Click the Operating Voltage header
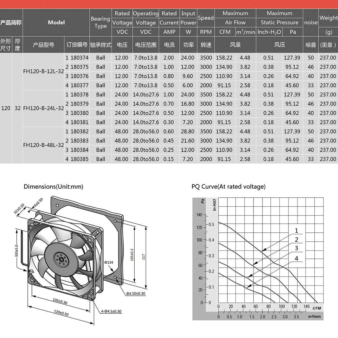 click(146, 18)
